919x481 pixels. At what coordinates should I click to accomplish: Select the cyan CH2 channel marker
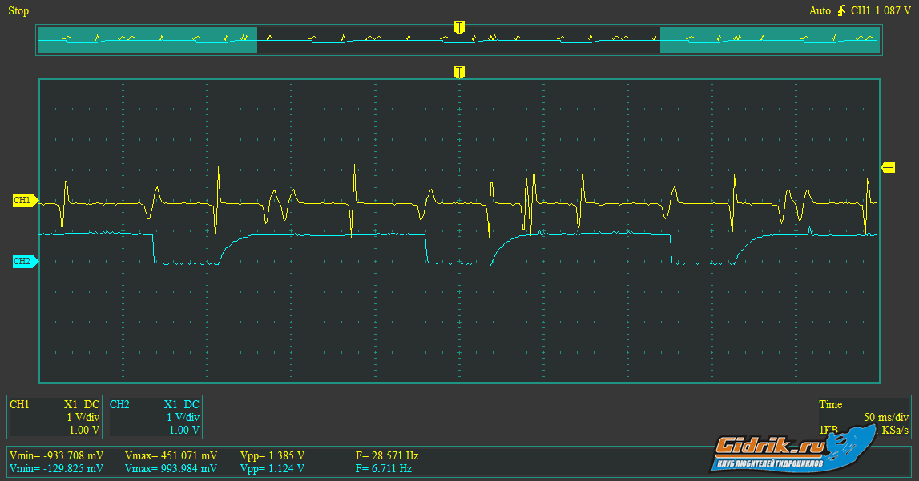[x=24, y=261]
